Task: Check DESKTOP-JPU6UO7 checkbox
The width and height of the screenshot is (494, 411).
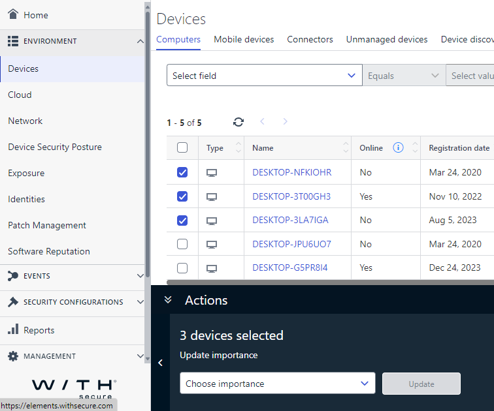Action: click(182, 244)
